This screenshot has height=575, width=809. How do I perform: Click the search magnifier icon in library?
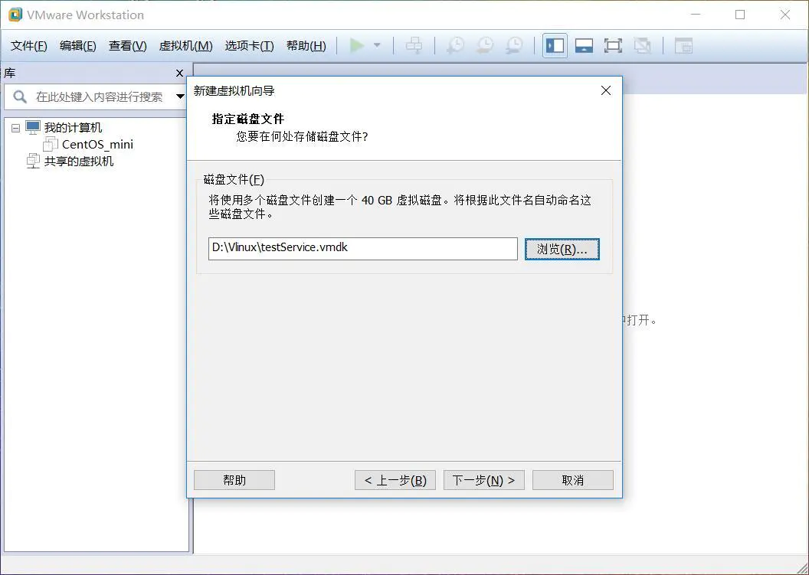[20, 96]
